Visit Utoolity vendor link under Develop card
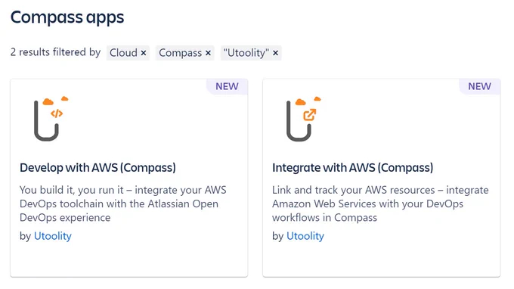This screenshot has width=514, height=289. click(x=53, y=236)
